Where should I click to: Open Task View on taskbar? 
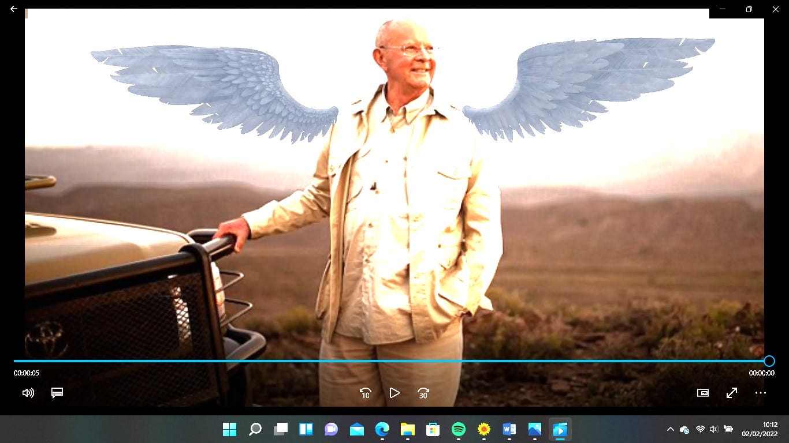pyautogui.click(x=281, y=429)
